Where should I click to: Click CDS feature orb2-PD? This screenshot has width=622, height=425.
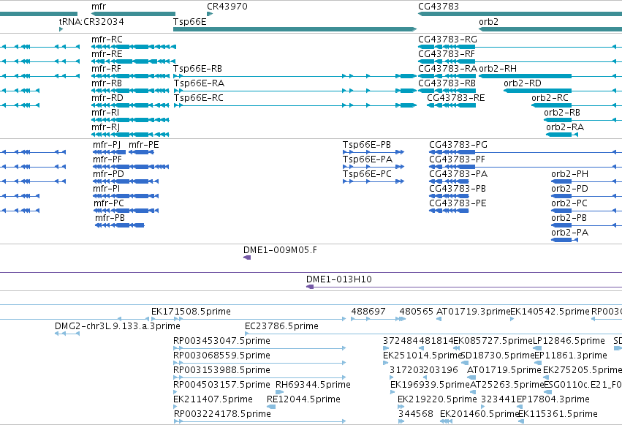tap(569, 189)
